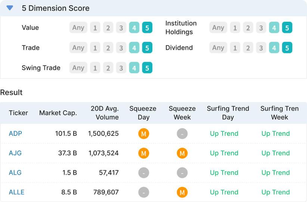Collapse the 5 Dimension Score section
This screenshot has height=202, width=307.
(10, 8)
